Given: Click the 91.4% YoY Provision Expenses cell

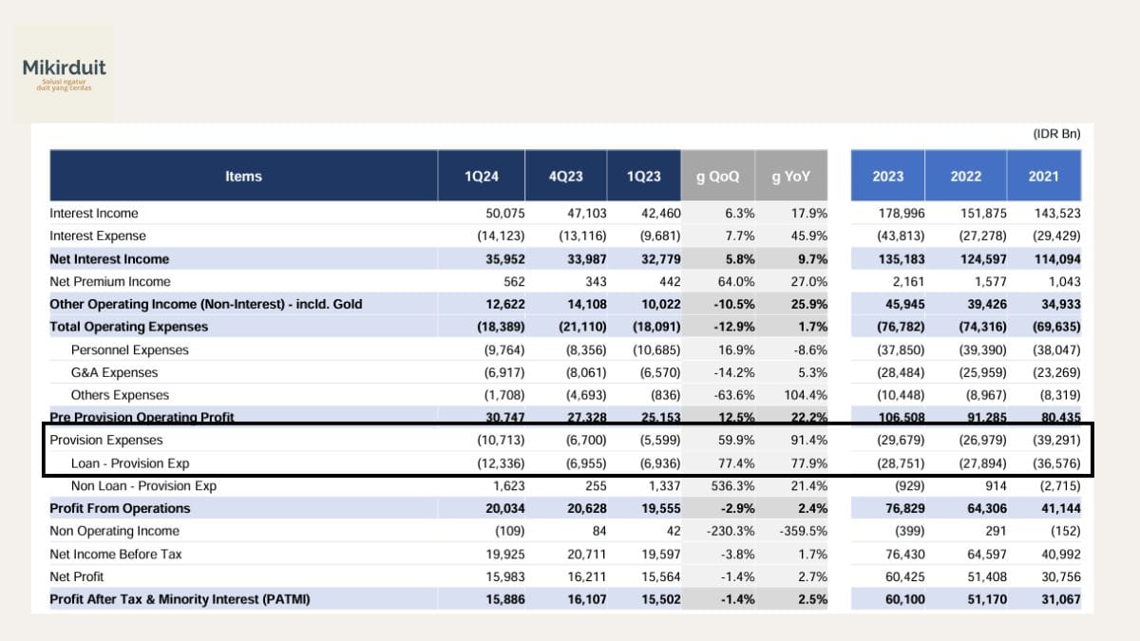Looking at the screenshot, I should click(x=808, y=441).
